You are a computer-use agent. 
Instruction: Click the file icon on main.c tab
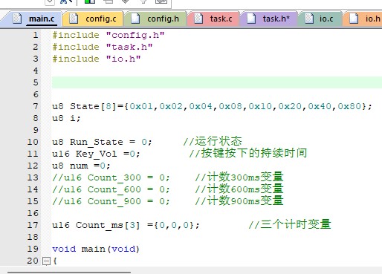coord(17,19)
